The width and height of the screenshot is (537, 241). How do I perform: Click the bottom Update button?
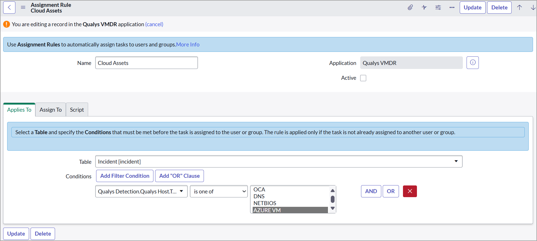click(16, 234)
